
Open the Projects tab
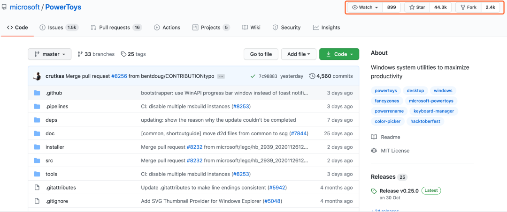(x=211, y=28)
